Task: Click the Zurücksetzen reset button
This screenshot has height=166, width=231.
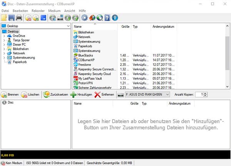Action: (55, 95)
